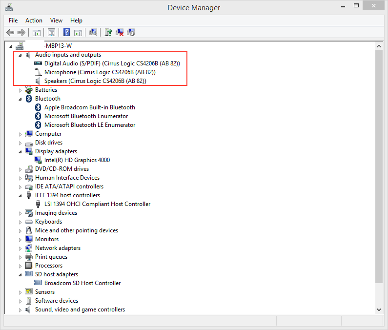Toggle the action pane toolbar icon
The image size is (388, 330).
click(x=78, y=32)
